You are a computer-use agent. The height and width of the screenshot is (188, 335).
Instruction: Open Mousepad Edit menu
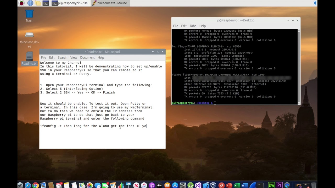click(x=52, y=57)
